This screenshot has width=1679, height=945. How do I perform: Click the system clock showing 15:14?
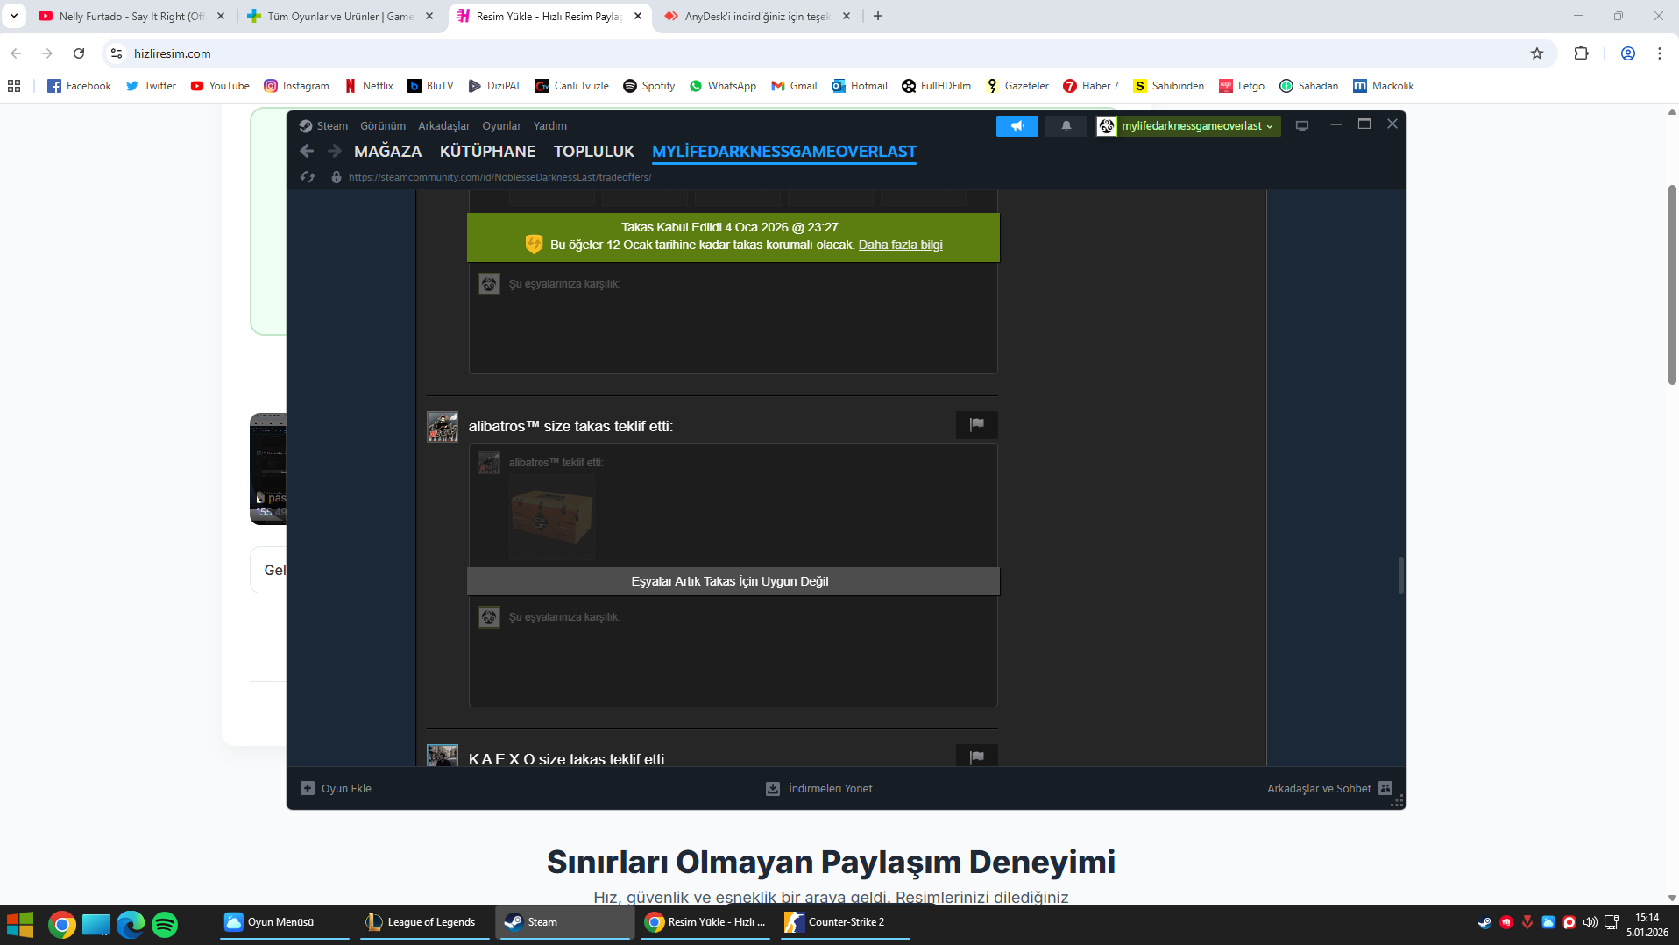[1647, 918]
